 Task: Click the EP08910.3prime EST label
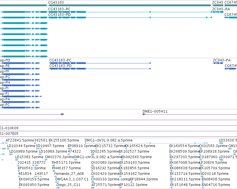pos(82,146)
